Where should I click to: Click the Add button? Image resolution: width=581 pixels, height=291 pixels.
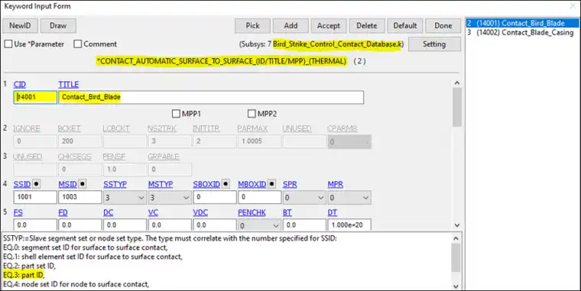tap(290, 25)
